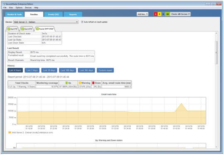Click the Avrg. email route time header
Image resolution: width=224 pixels, height=155 pixels.
coord(117,83)
